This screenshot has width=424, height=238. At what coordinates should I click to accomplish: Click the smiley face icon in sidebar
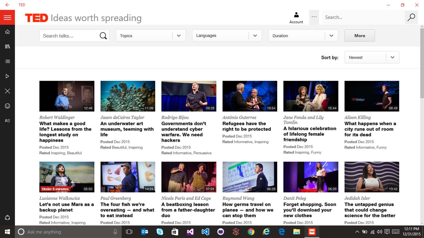pyautogui.click(x=7, y=106)
